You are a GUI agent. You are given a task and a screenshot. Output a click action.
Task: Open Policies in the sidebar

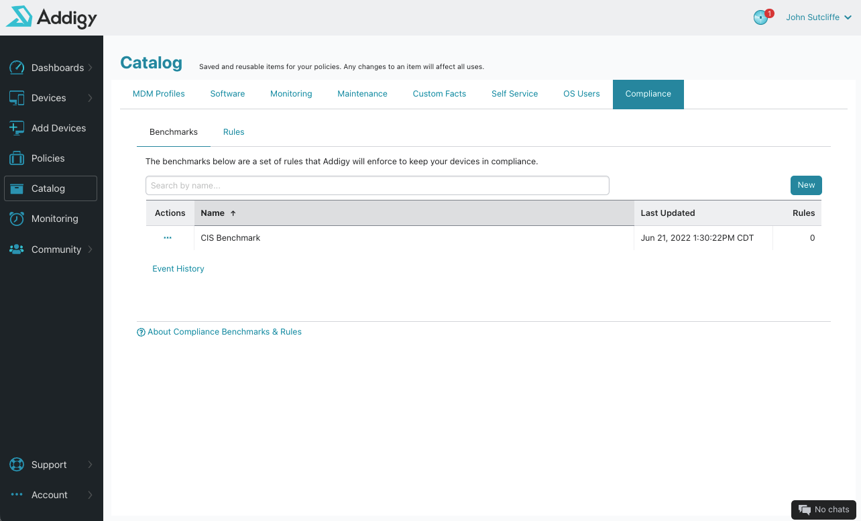click(51, 158)
